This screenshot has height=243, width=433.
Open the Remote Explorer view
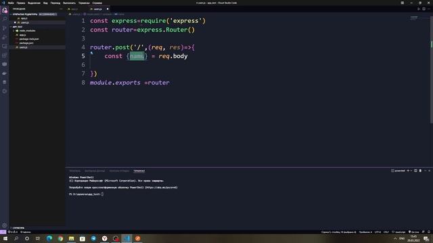tap(5, 46)
